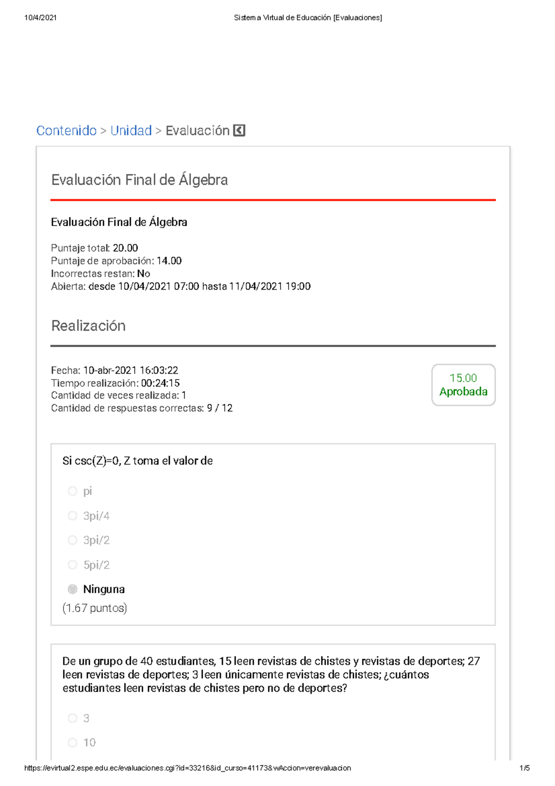This screenshot has height=786, width=555.
Task: Click the 40 estudiantes question text
Action: tap(271, 674)
